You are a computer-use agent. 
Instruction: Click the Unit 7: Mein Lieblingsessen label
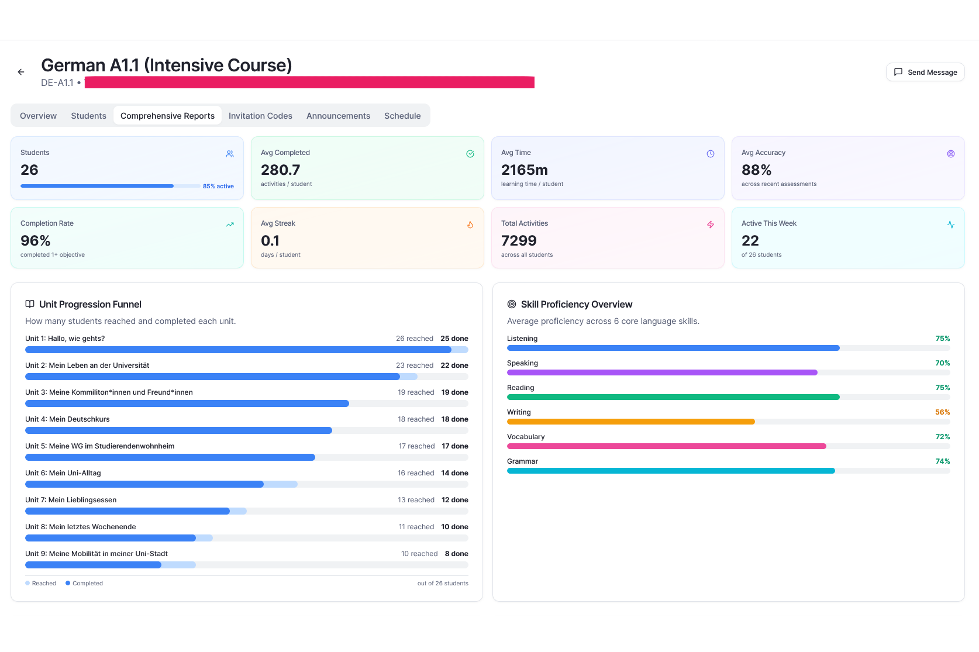71,500
